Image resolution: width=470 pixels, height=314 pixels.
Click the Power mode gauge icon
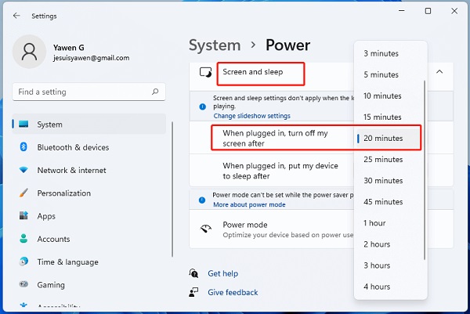205,229
